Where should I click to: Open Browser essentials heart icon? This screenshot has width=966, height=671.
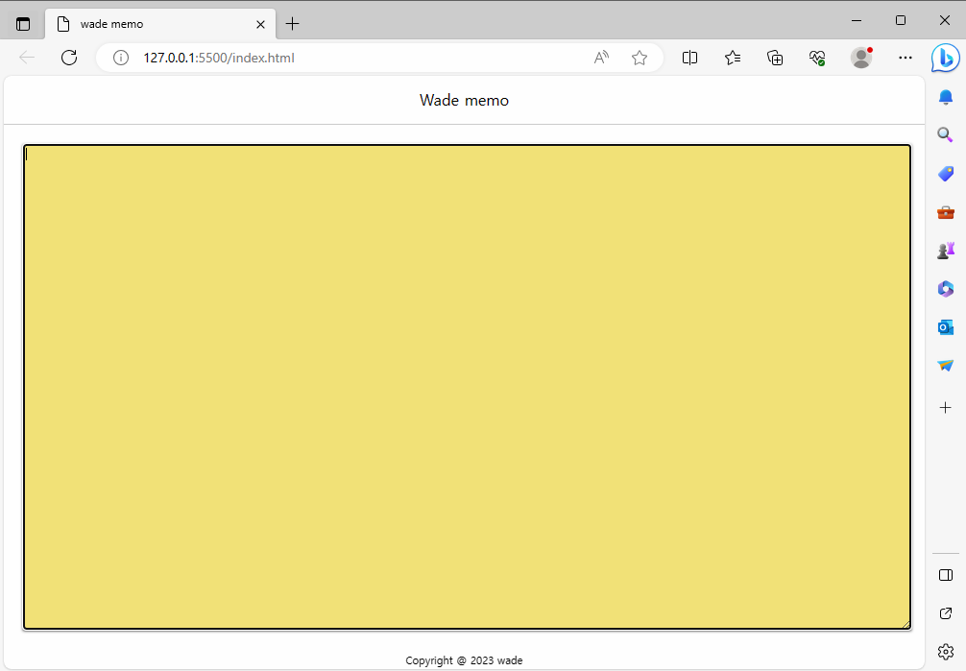(x=817, y=58)
